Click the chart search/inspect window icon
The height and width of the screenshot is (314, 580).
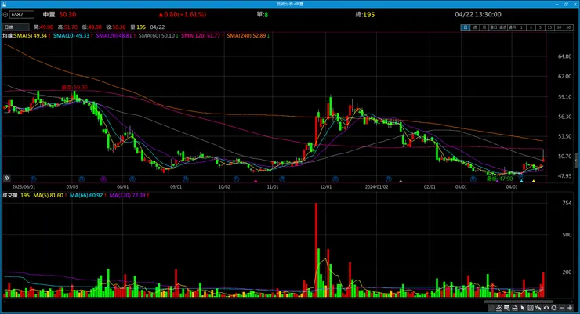click(507, 308)
